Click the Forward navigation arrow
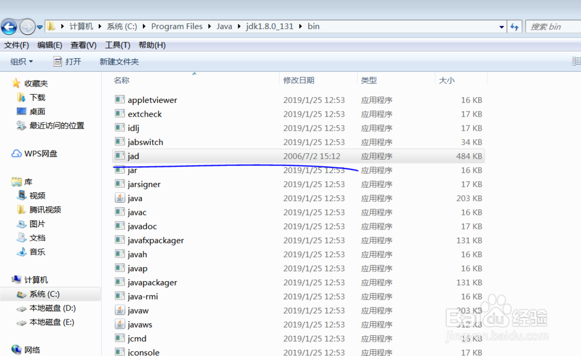This screenshot has height=356, width=581. [x=27, y=27]
